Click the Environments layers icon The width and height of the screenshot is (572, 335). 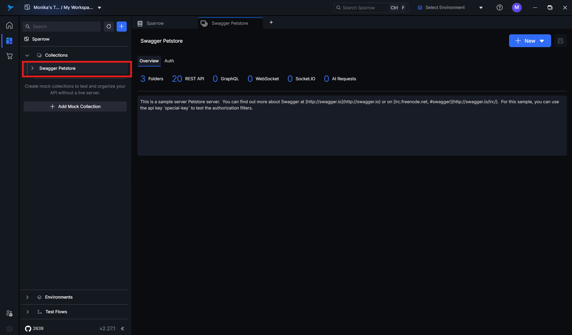39,297
